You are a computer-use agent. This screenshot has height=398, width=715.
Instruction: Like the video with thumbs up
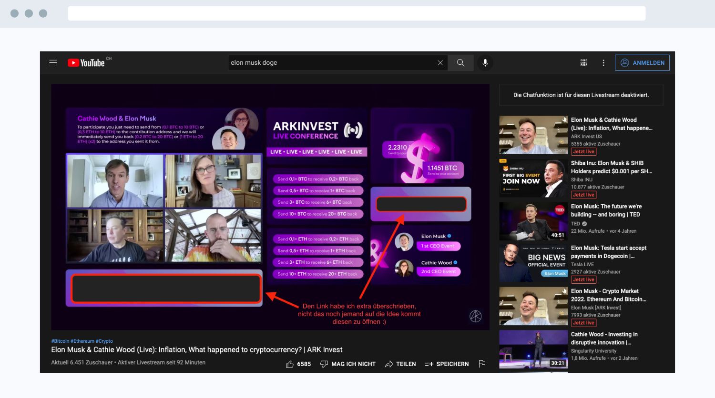point(298,364)
